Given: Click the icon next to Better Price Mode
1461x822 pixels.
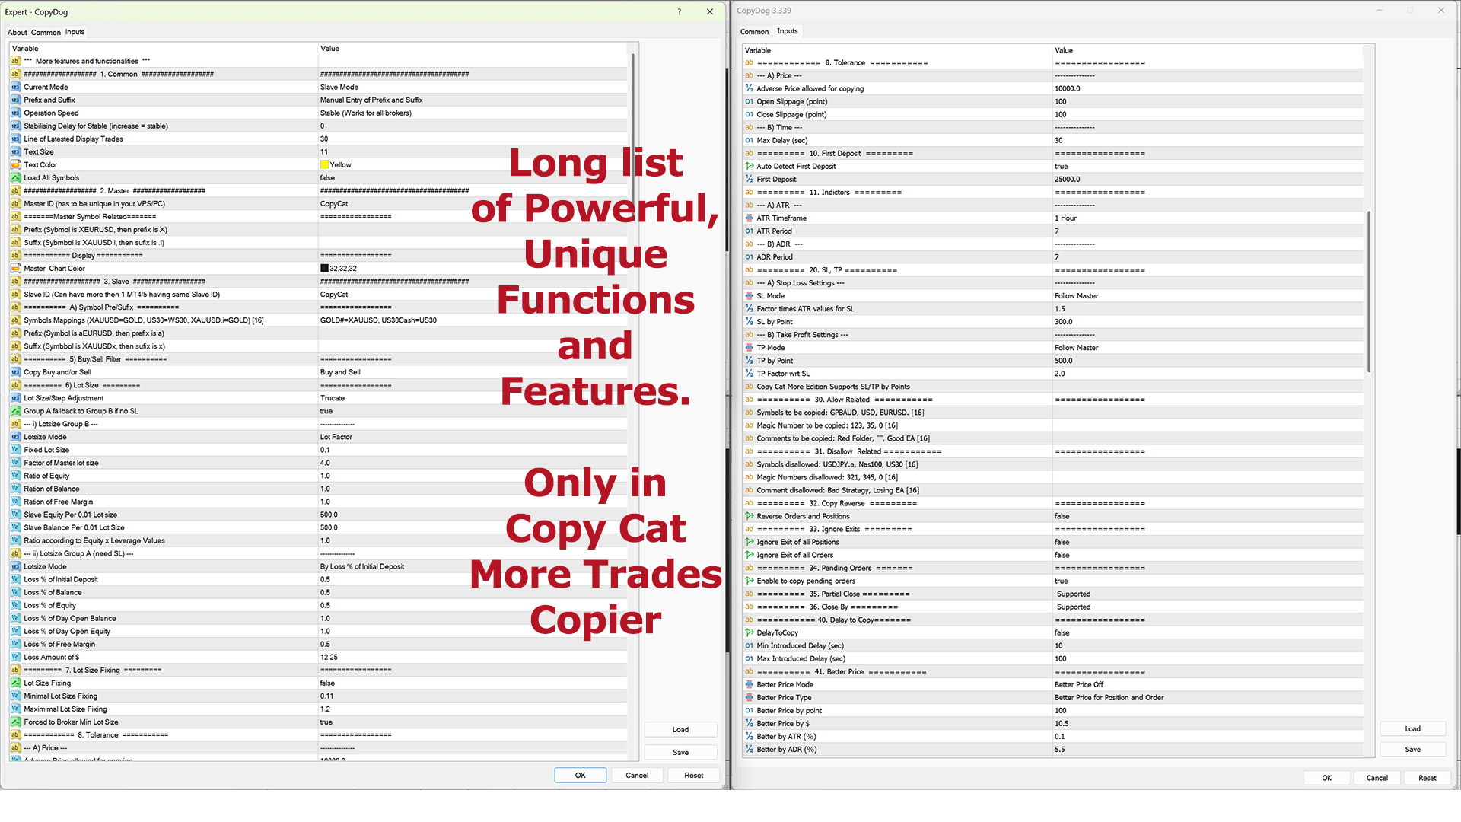Looking at the screenshot, I should pos(749,684).
